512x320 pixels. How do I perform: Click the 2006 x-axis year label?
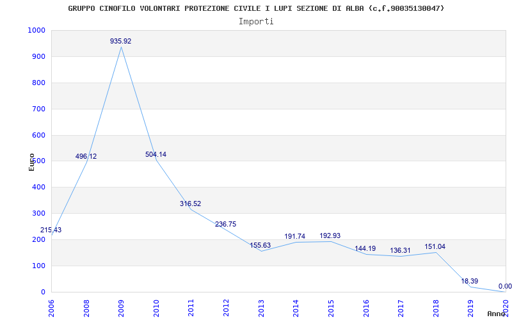click(51, 308)
